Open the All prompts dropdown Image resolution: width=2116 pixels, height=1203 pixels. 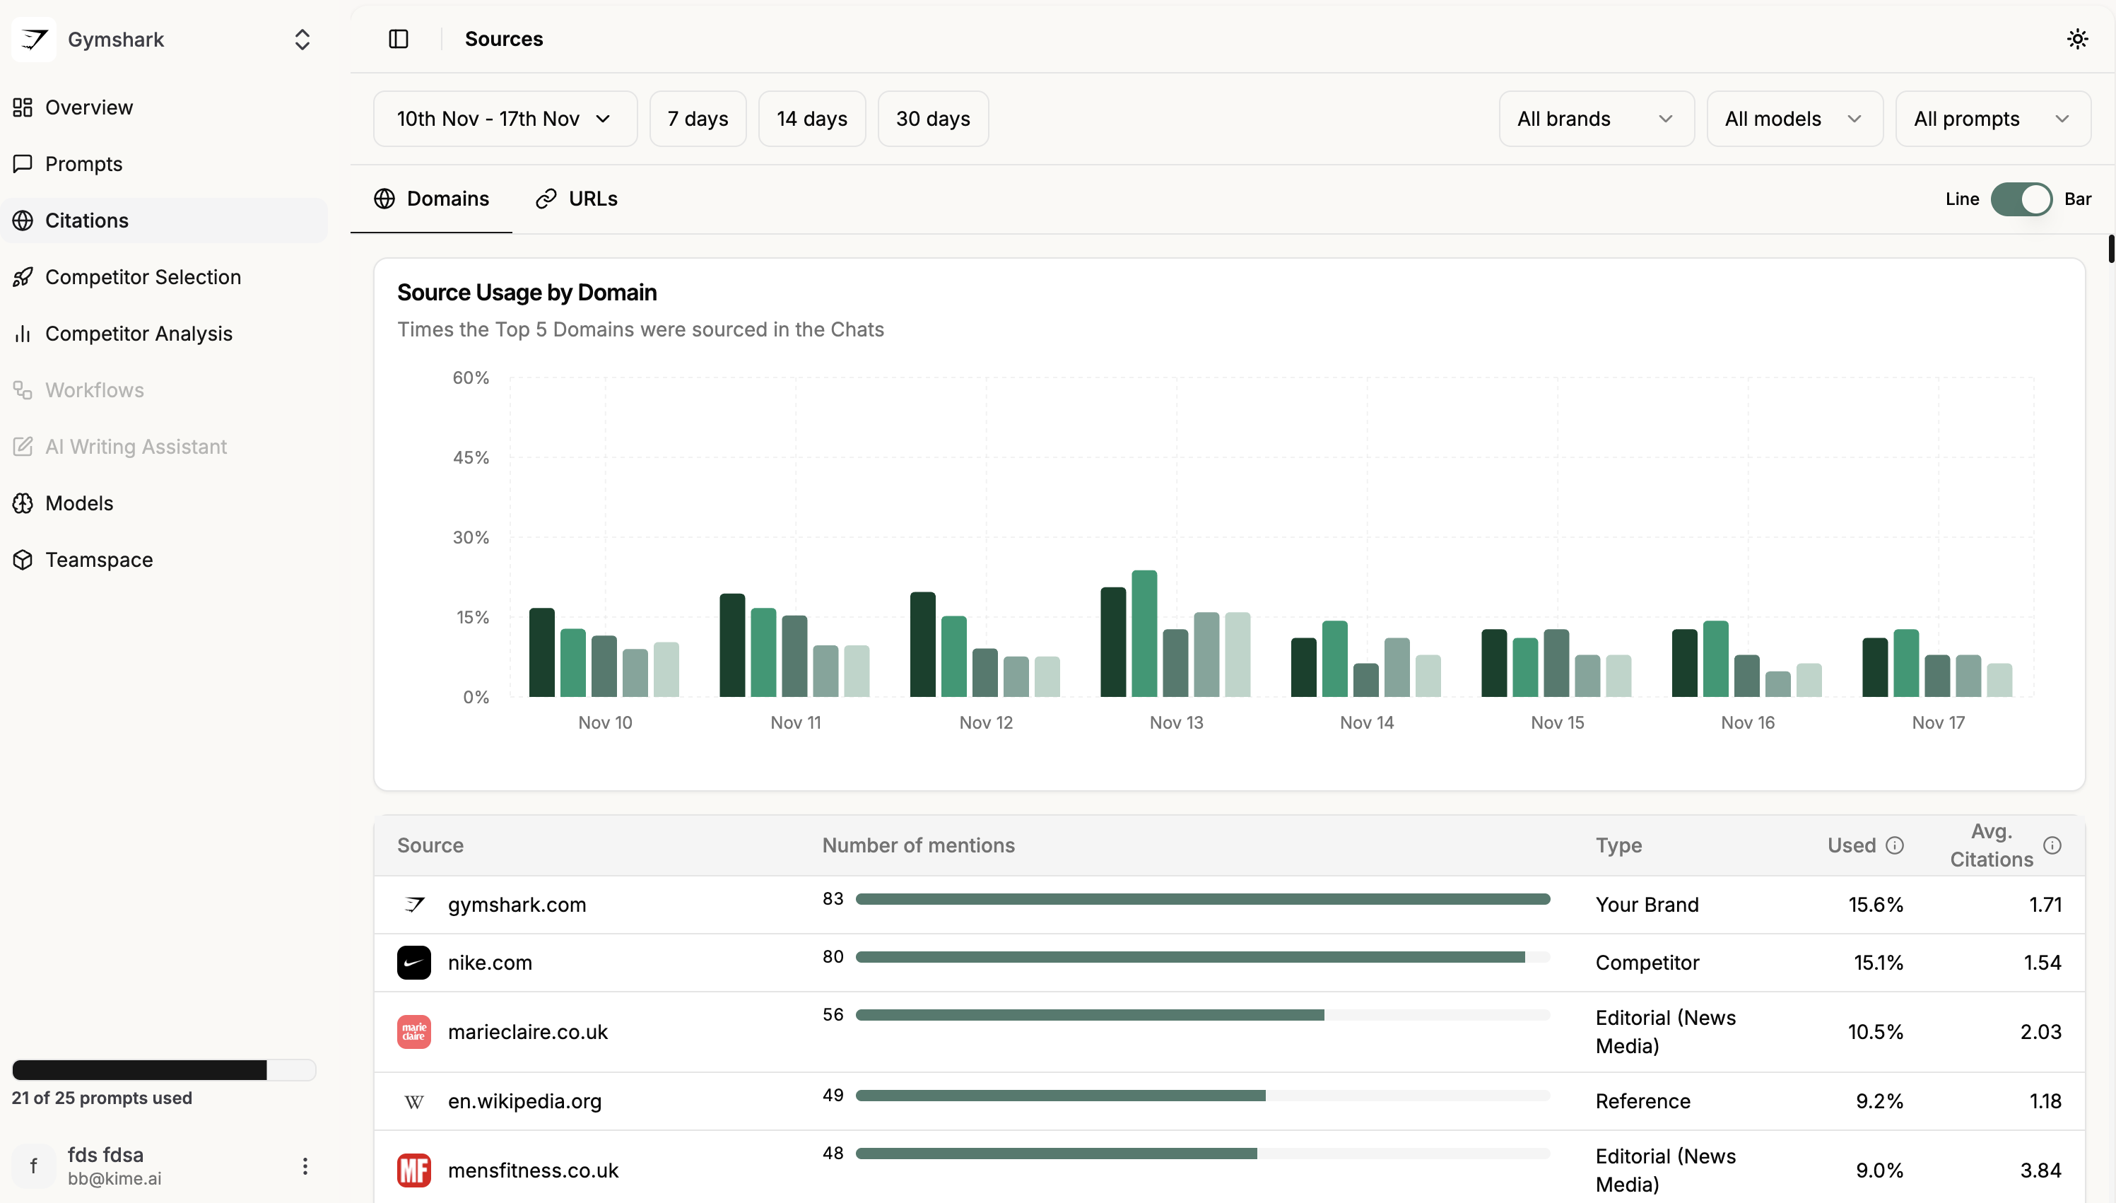pos(1992,119)
